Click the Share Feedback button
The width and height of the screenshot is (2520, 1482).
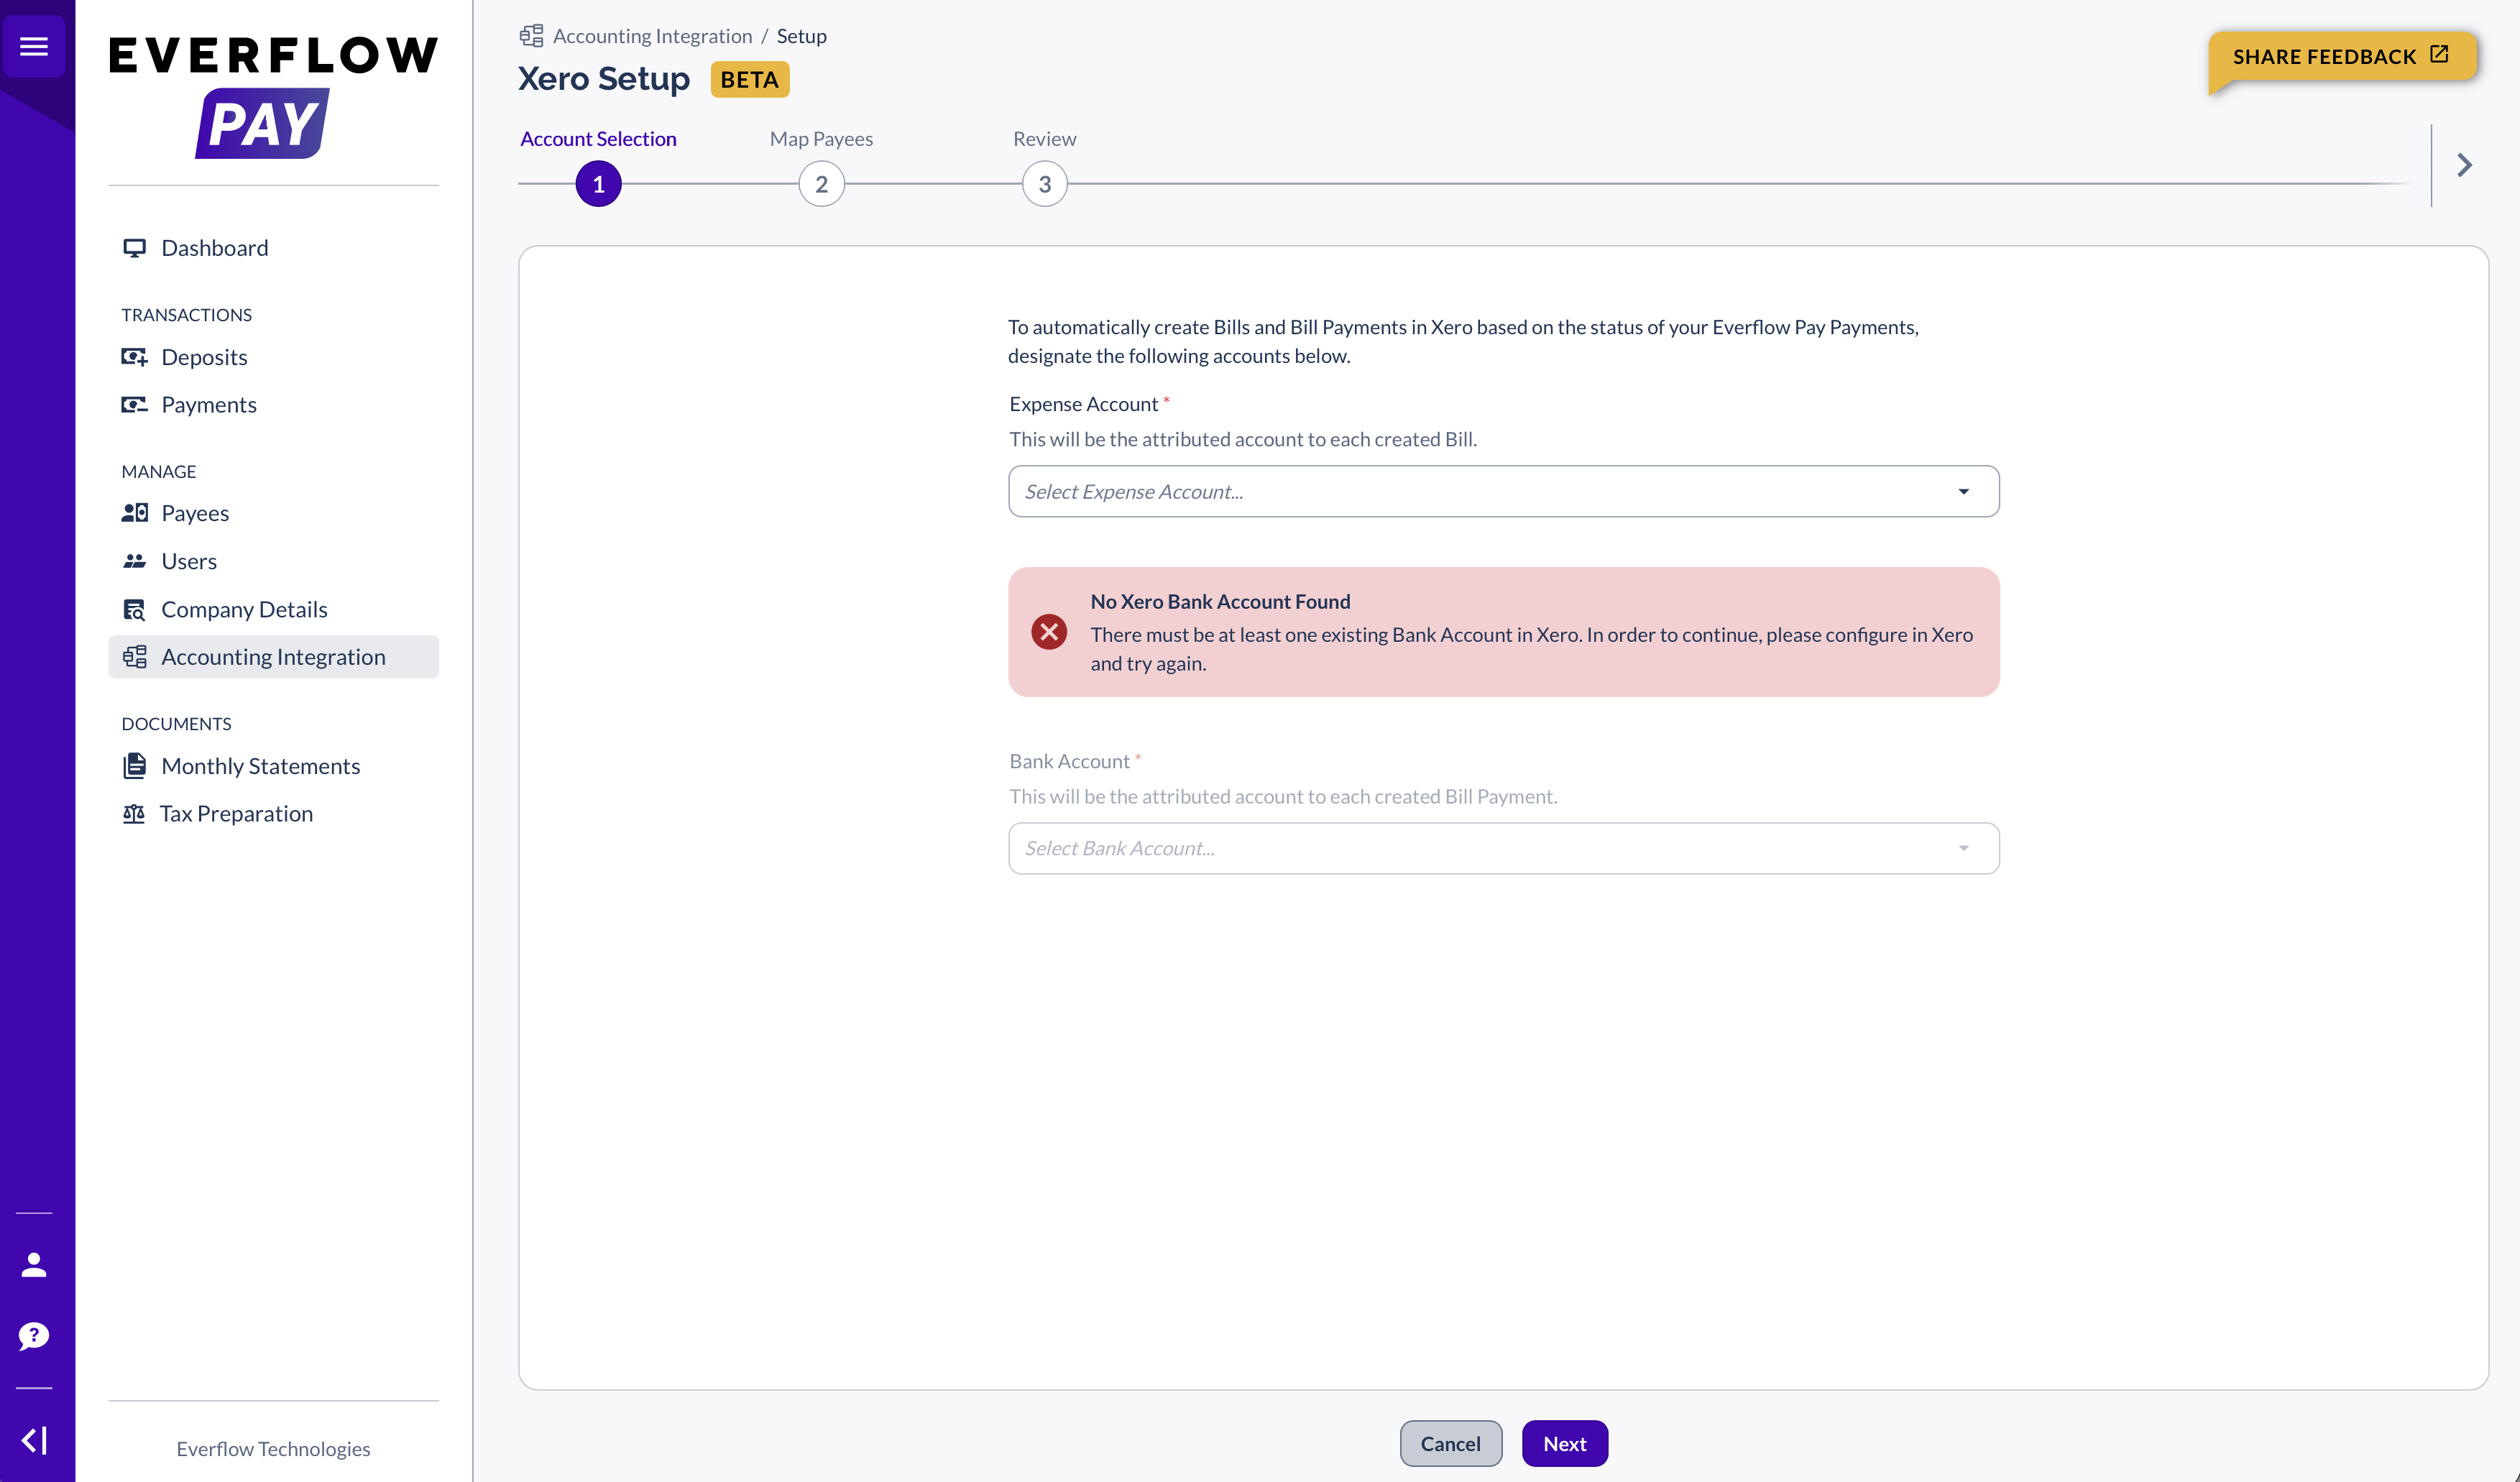[x=2340, y=56]
